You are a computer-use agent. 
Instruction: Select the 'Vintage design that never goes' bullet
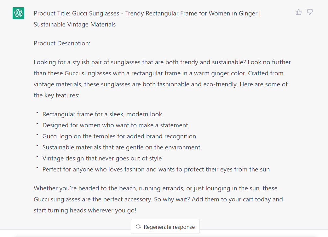(102, 158)
